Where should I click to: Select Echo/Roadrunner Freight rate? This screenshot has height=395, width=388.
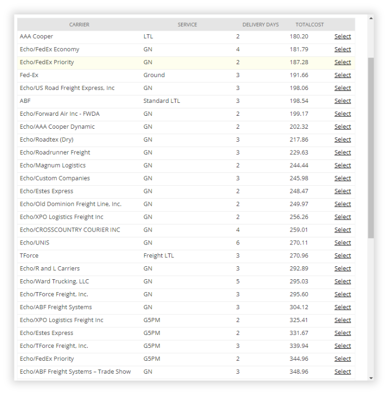pyautogui.click(x=343, y=153)
